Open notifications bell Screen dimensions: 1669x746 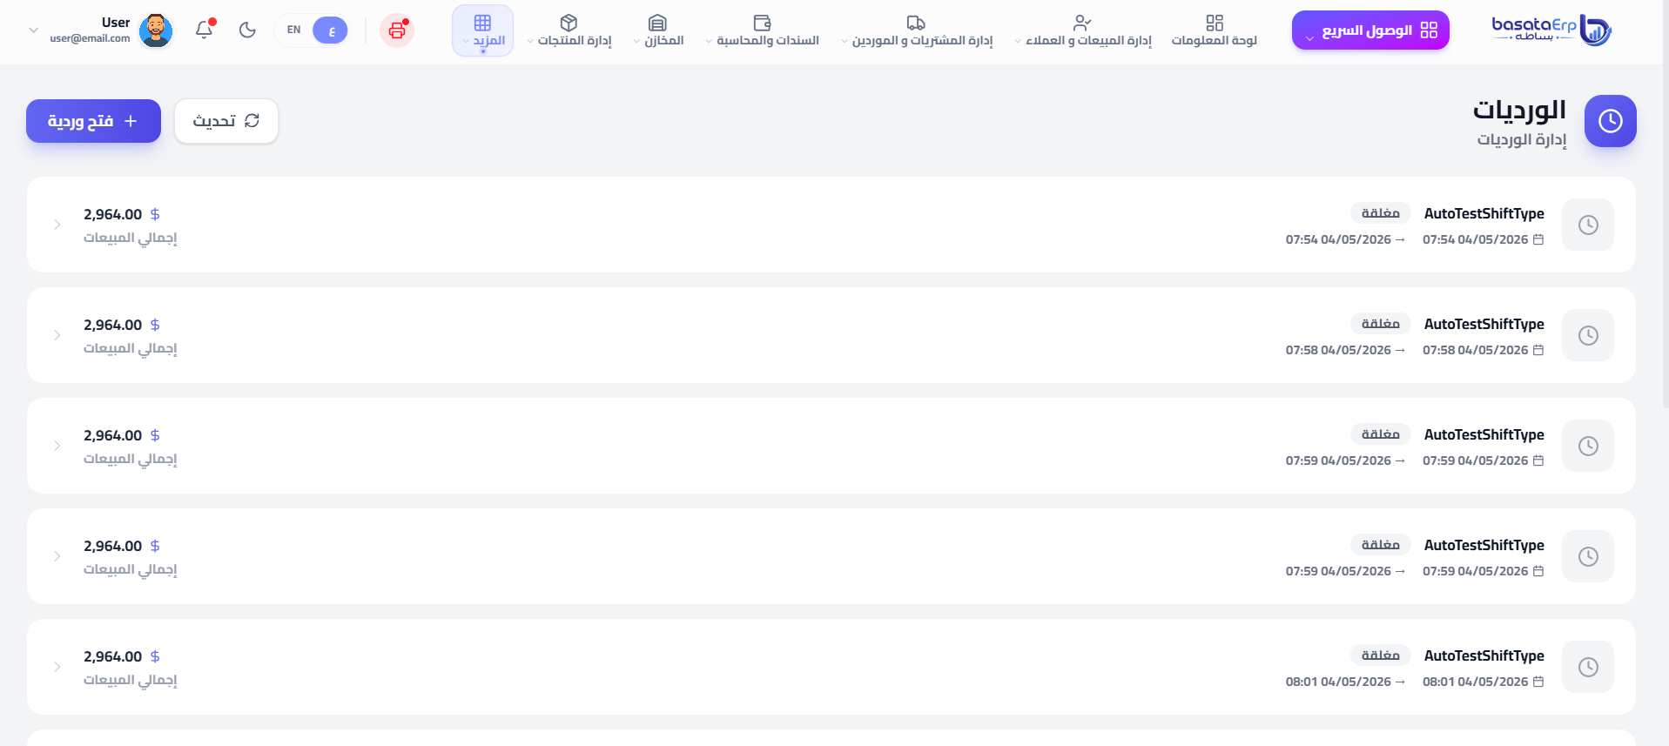coord(204,30)
